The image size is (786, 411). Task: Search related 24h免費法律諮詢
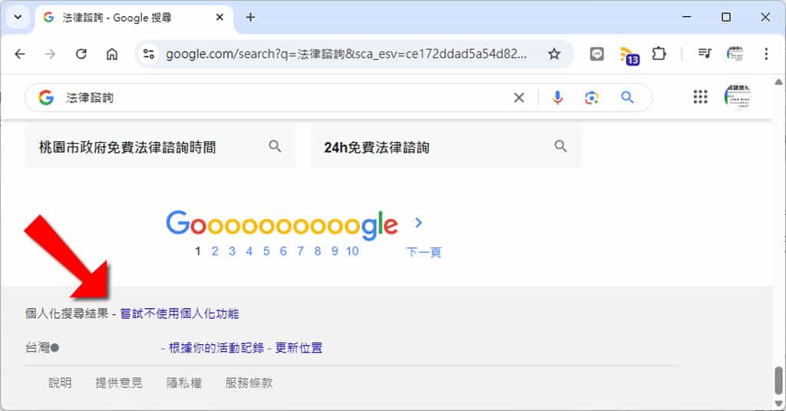446,147
